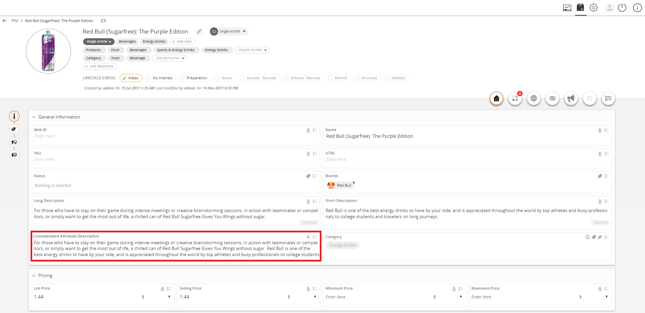Click the Beverage tag in Category taxonomy row
The width and height of the screenshot is (645, 313).
pos(137,58)
